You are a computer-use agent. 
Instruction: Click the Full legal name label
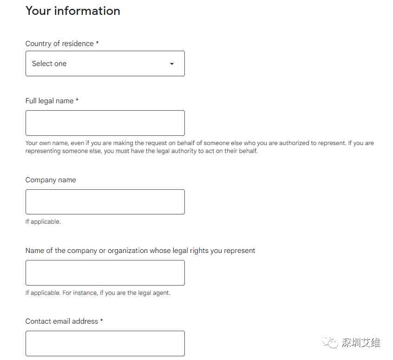pos(49,101)
